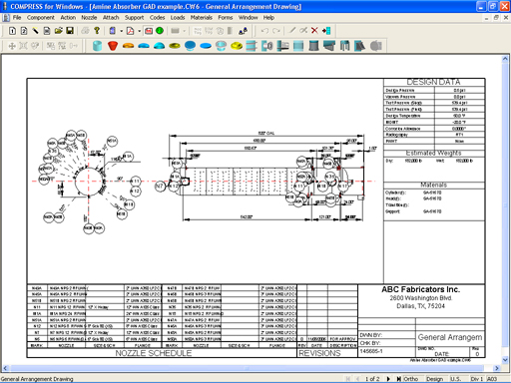This screenshot has height=383, width=511.
Task: Save the vessel file with floppy icon
Action: click(70, 31)
